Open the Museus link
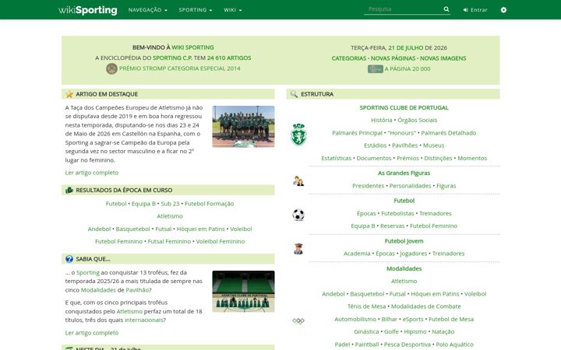 [434, 145]
